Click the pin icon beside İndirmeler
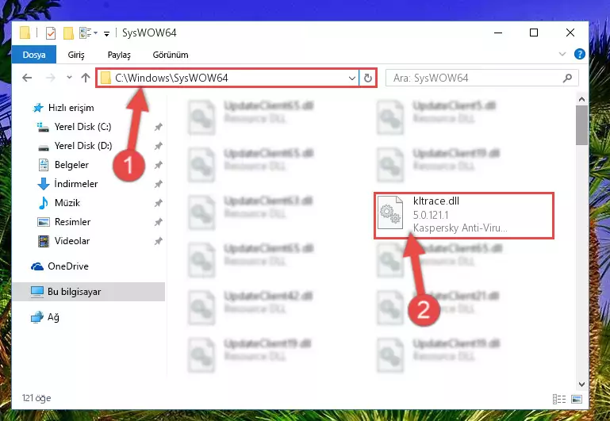This screenshot has width=610, height=421. pyautogui.click(x=159, y=184)
